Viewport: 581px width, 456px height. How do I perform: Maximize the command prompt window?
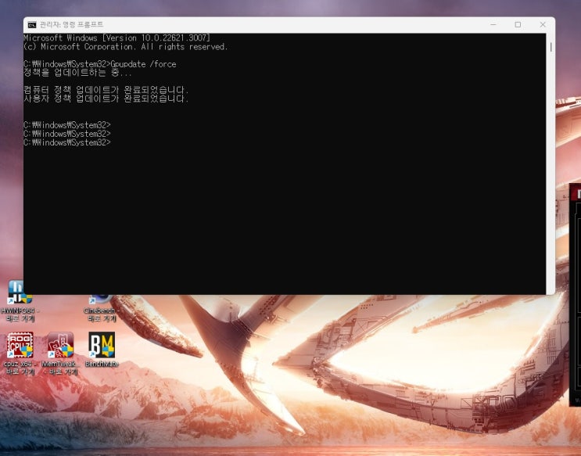(x=518, y=24)
